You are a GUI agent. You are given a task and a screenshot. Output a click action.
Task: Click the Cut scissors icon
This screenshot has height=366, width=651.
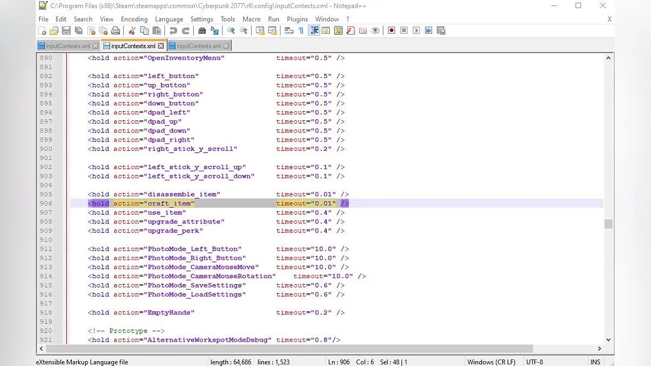pos(132,31)
